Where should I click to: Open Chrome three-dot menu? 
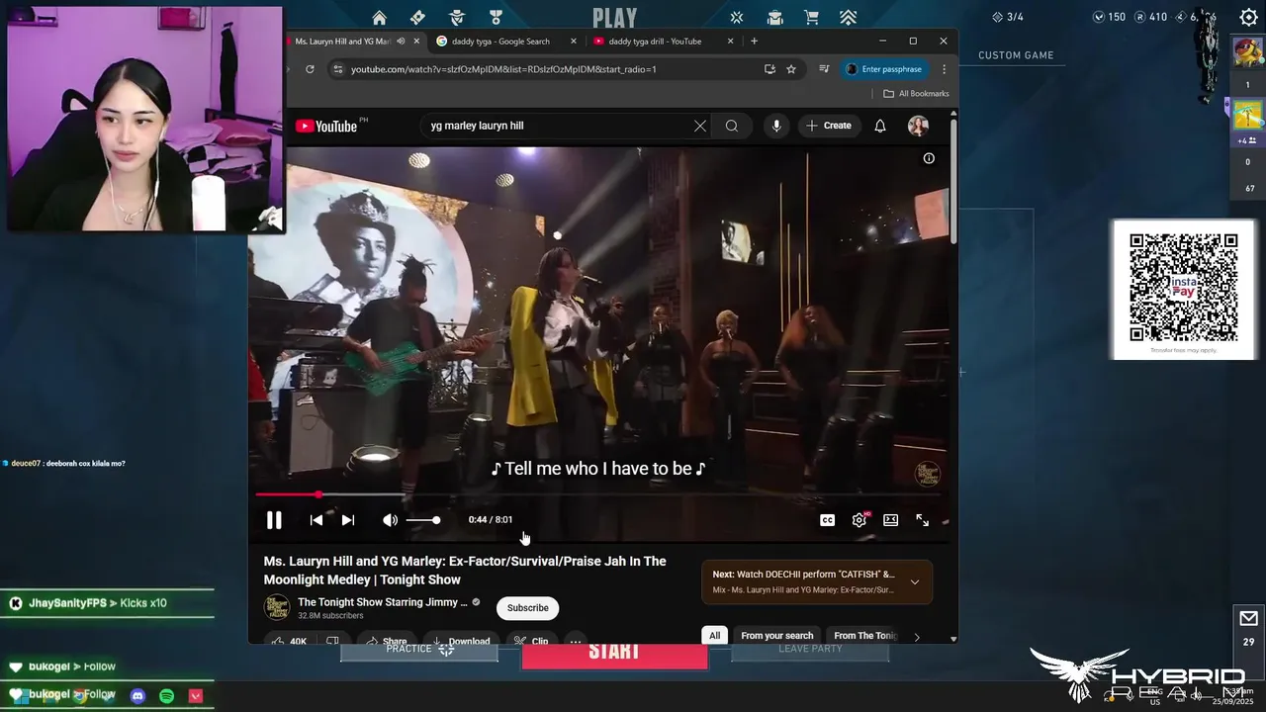[944, 69]
